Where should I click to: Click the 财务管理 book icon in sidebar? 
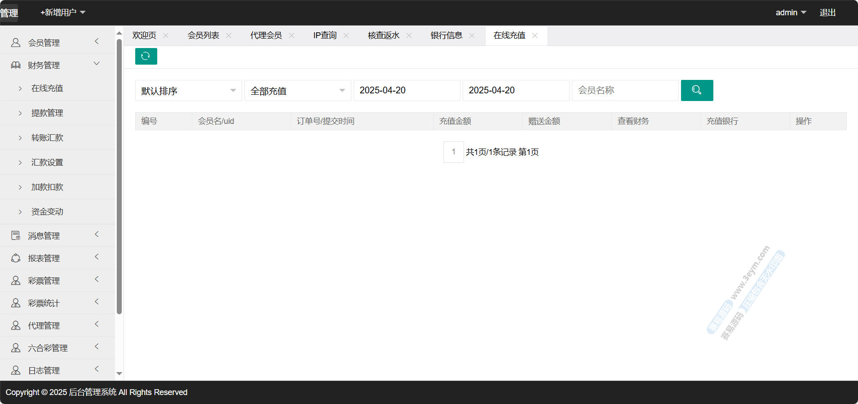pyautogui.click(x=16, y=65)
